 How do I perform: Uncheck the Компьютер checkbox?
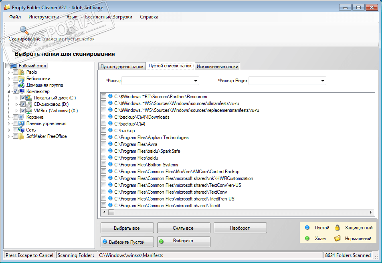pos(15,91)
